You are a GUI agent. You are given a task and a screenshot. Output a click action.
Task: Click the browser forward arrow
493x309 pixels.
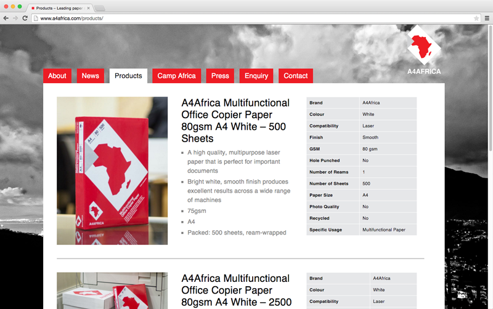(x=15, y=18)
